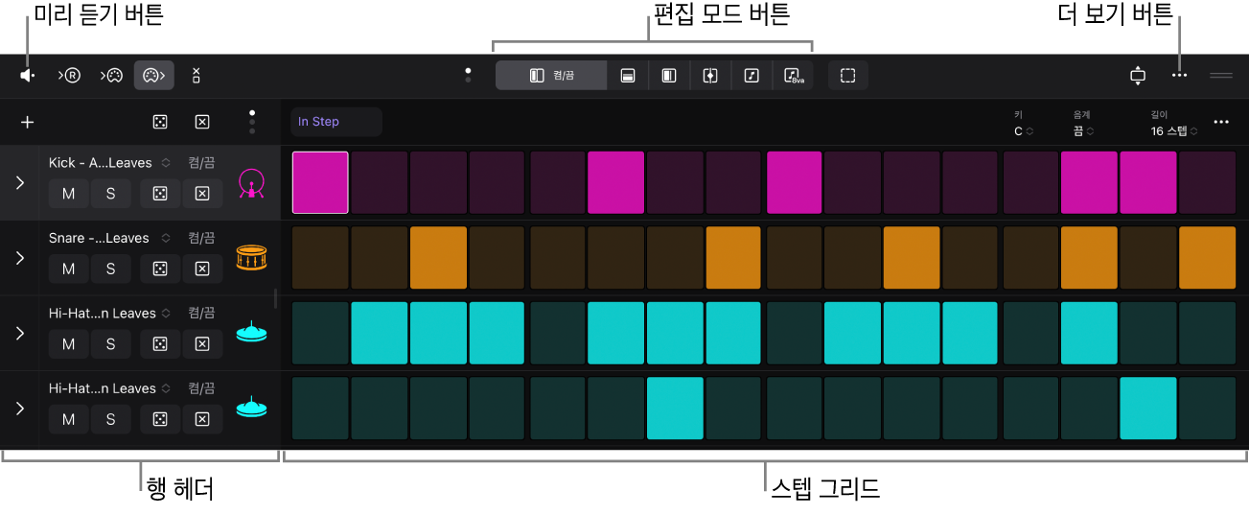This screenshot has width=1249, height=515.
Task: Click the pattern-wide clear X-box icon
Action: [x=202, y=122]
